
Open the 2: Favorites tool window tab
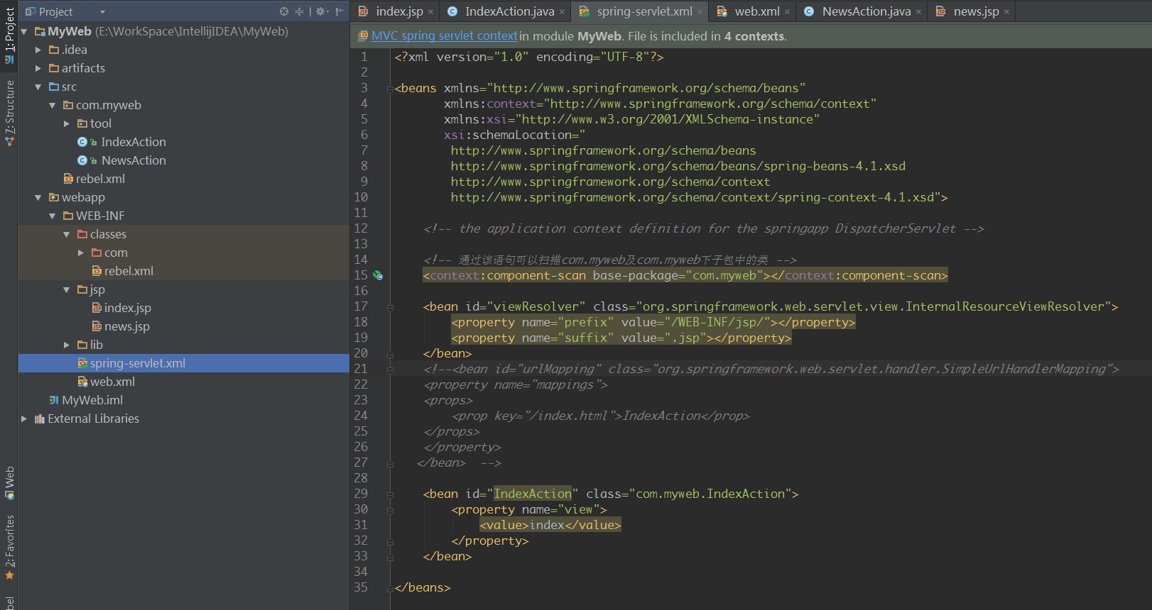pos(9,548)
